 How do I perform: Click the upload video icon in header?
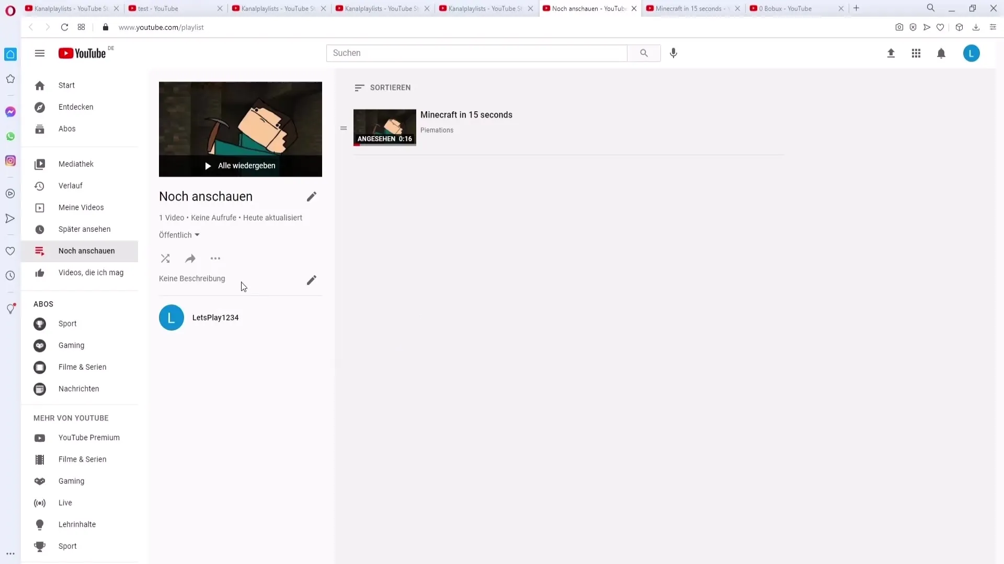coord(890,53)
